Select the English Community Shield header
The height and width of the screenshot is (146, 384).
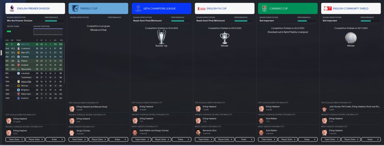pos(351,8)
